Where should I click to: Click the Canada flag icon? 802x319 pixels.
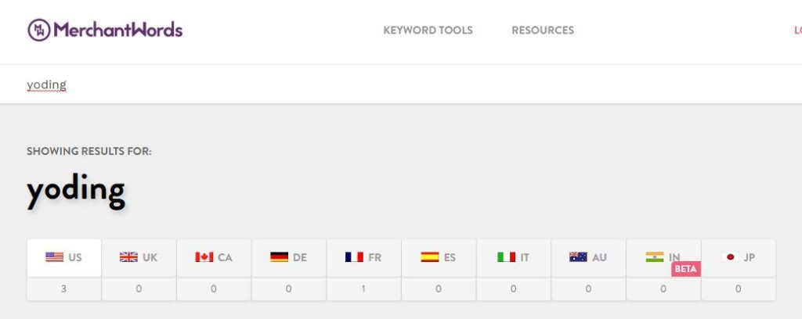click(204, 257)
